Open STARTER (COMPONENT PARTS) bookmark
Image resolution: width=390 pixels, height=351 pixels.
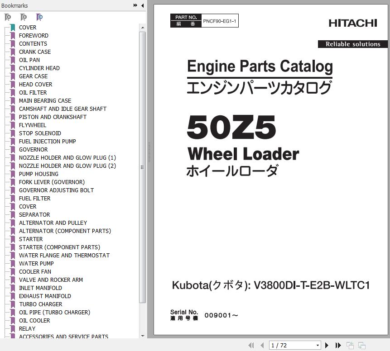59,247
